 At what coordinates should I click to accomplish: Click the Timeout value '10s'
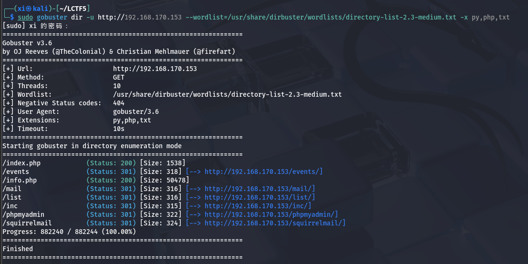click(119, 129)
